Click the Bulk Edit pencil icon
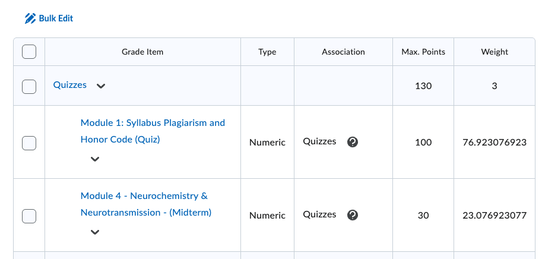542x259 pixels. (30, 18)
